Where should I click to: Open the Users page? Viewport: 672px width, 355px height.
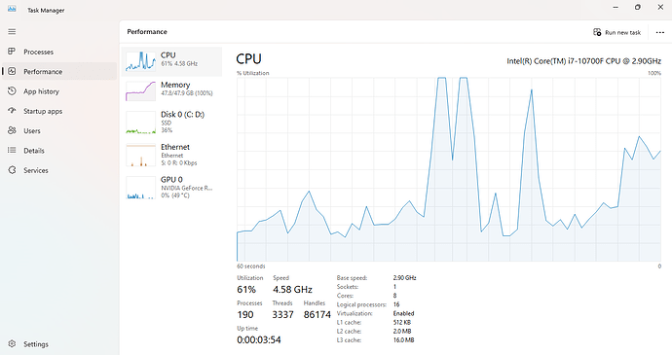click(59, 130)
